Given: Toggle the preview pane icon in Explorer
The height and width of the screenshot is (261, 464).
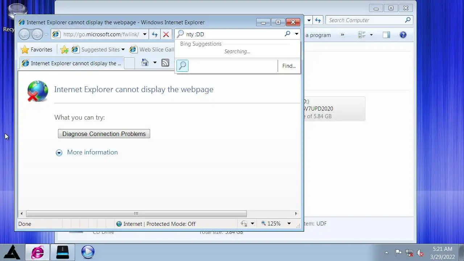Looking at the screenshot, I should pos(386,35).
